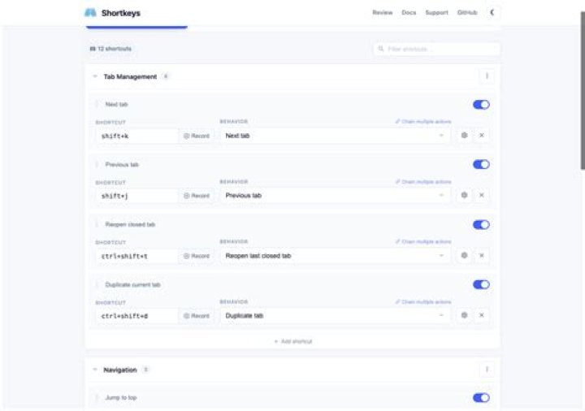
Task: Open Navigation group options menu
Action: [487, 370]
